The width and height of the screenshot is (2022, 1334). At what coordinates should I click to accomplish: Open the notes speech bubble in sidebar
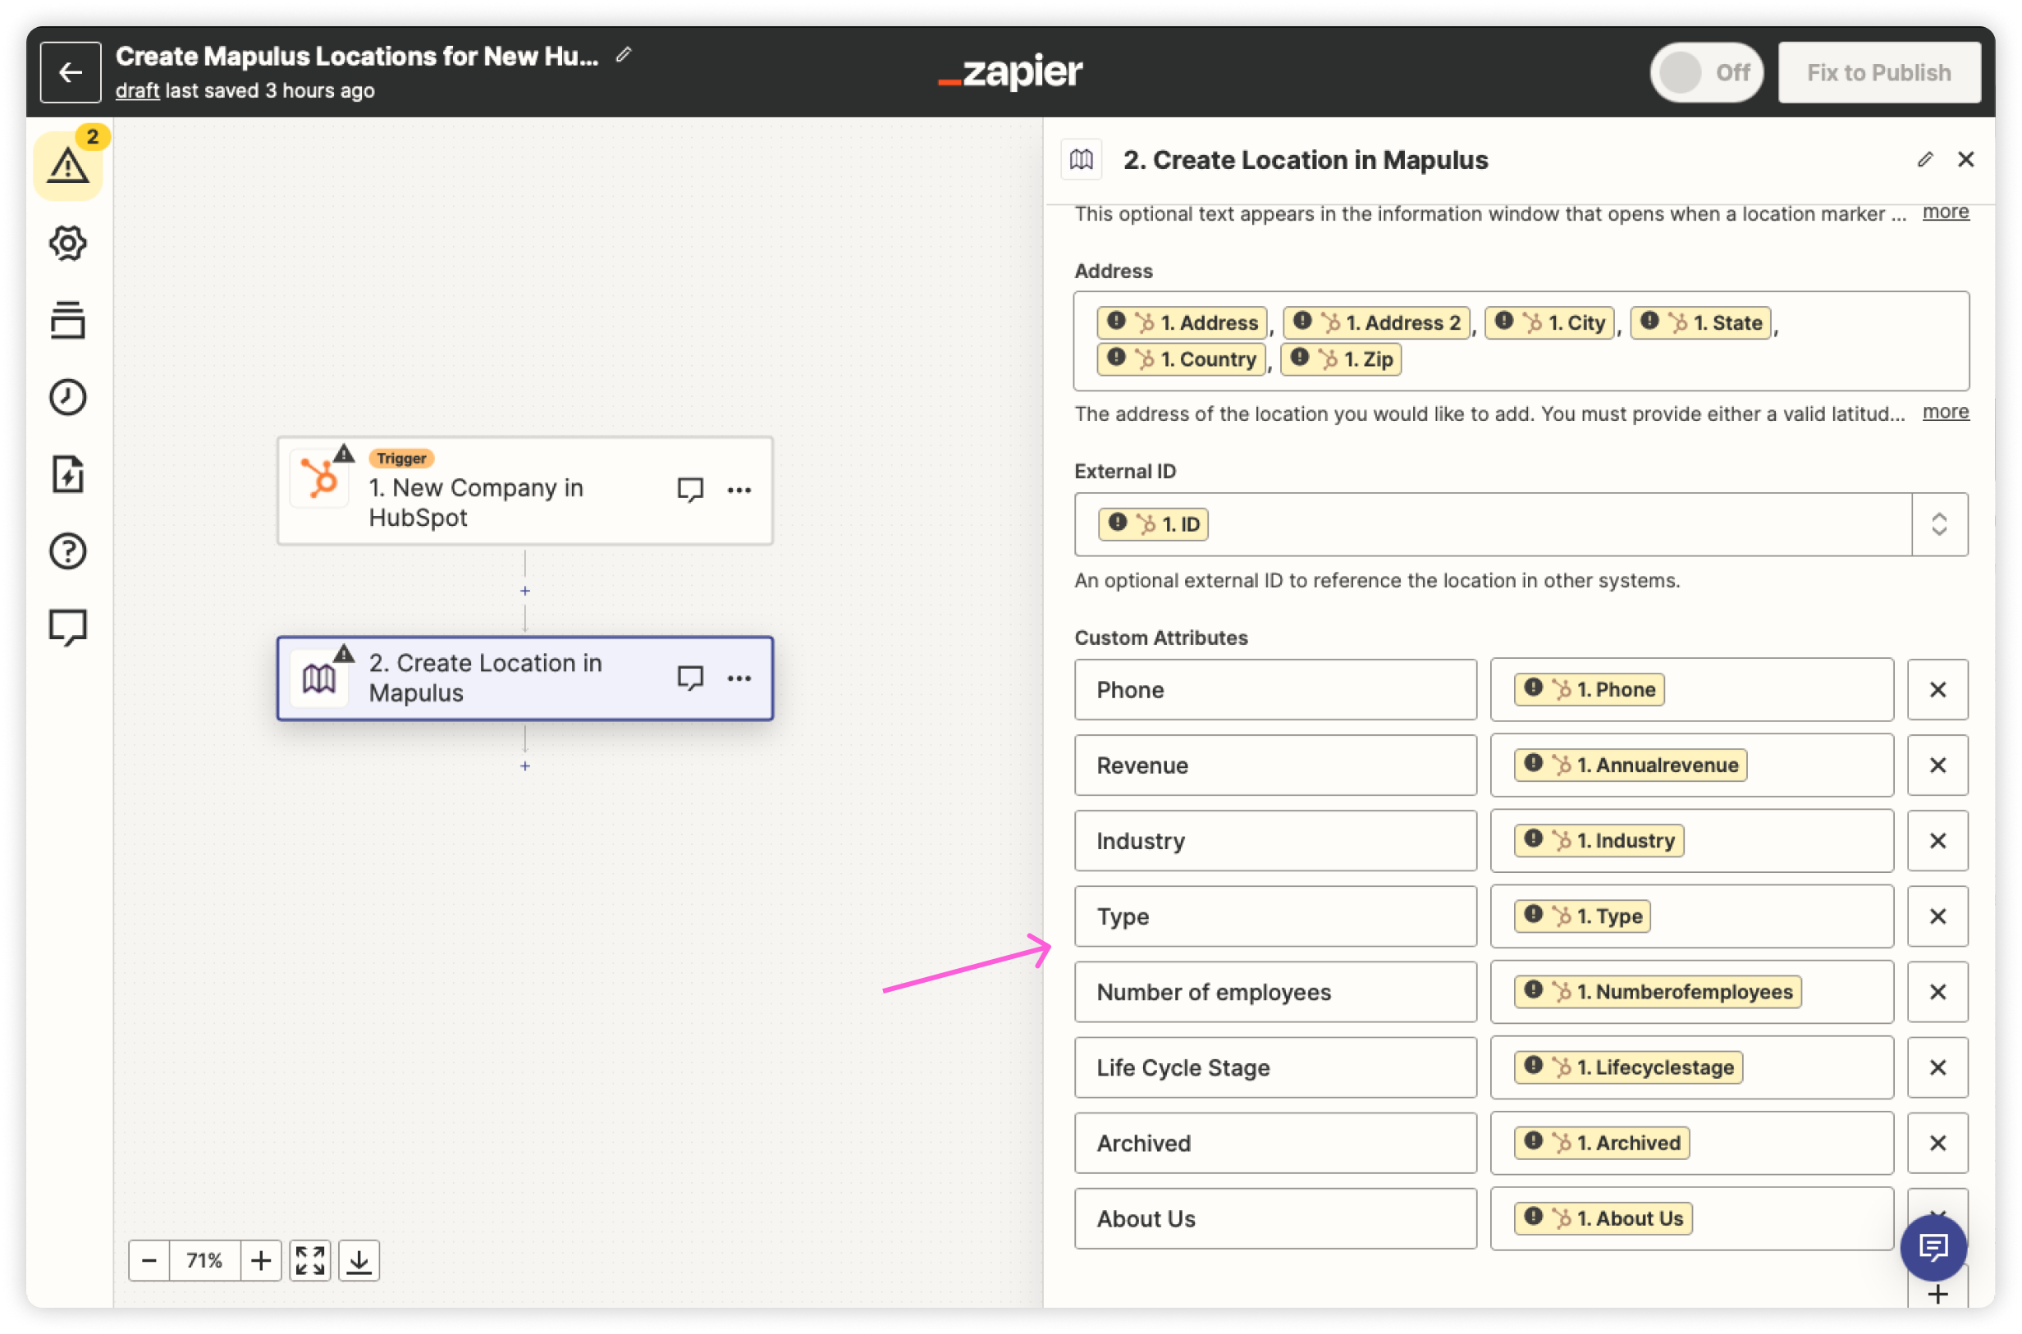68,628
